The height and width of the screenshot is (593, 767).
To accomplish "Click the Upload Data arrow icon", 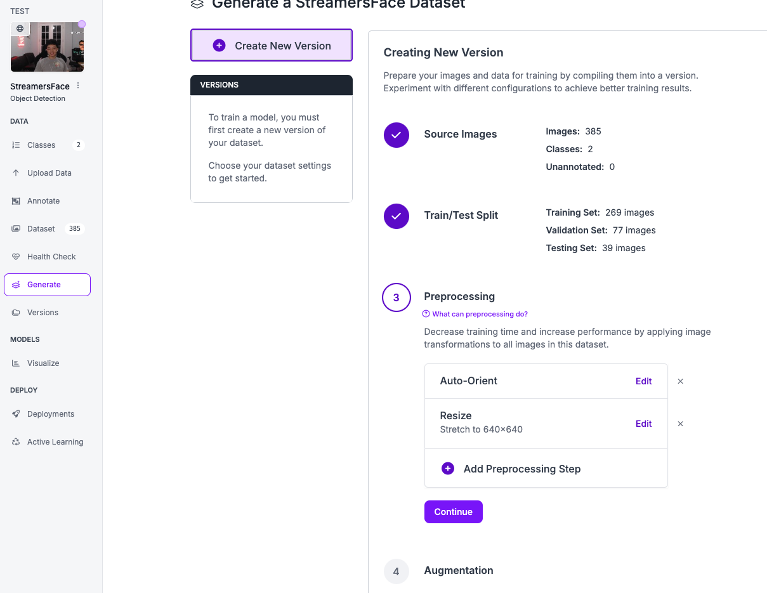I will click(x=16, y=173).
